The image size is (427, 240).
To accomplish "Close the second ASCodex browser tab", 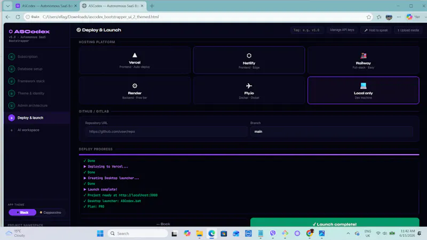I will coord(142,6).
